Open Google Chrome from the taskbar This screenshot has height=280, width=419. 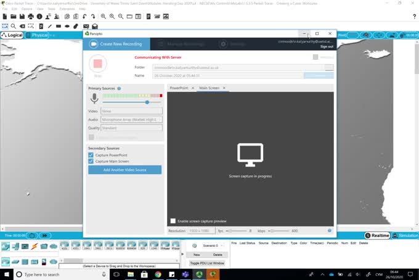158,274
